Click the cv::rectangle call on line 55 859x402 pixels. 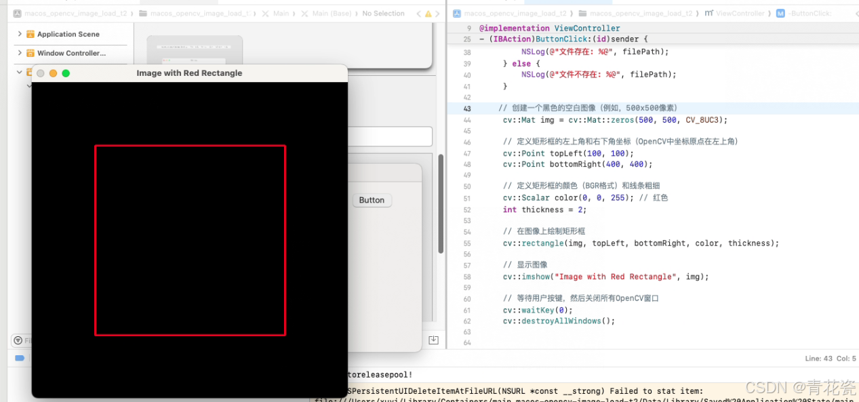[641, 243]
